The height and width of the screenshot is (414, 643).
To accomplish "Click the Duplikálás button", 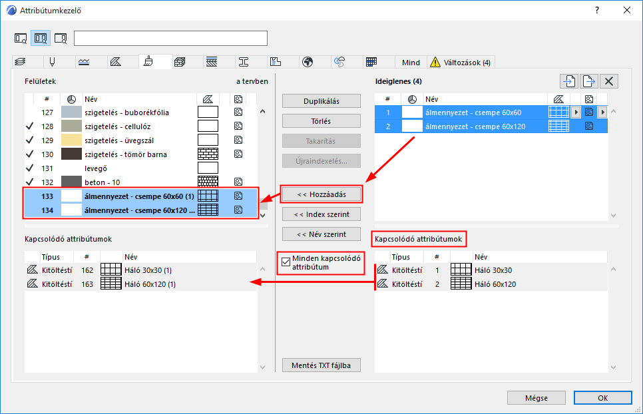I will (x=321, y=101).
